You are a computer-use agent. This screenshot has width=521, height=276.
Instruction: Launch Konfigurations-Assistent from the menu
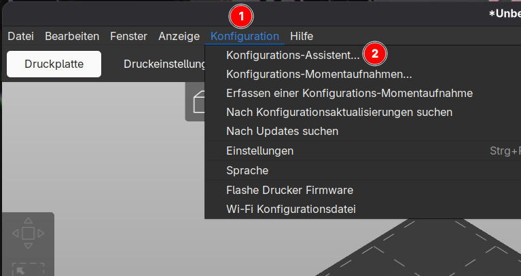[293, 55]
